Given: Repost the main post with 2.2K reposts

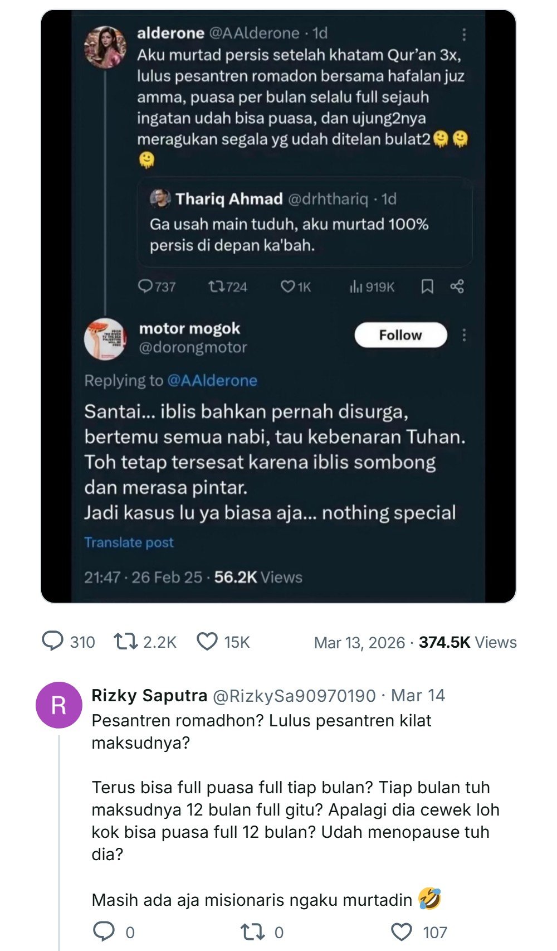Looking at the screenshot, I should [x=126, y=642].
